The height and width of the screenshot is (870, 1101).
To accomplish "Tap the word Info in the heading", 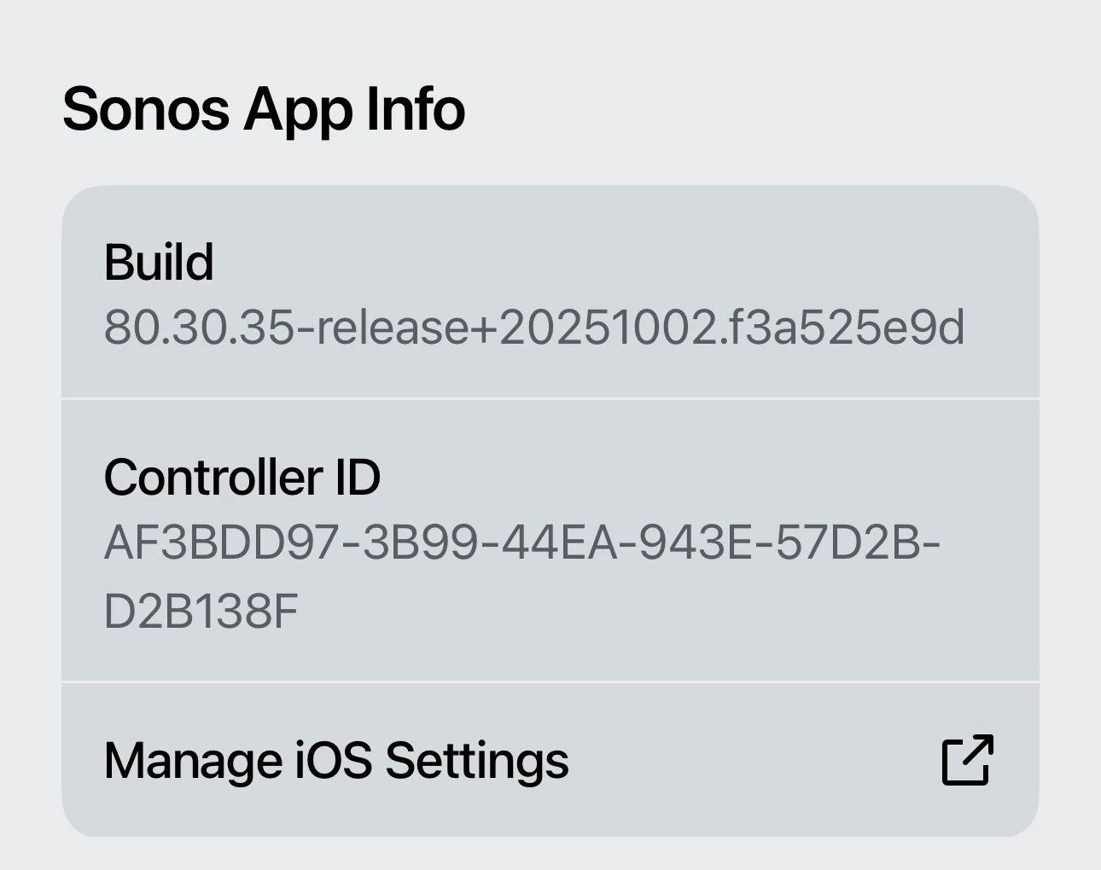I will point(416,109).
